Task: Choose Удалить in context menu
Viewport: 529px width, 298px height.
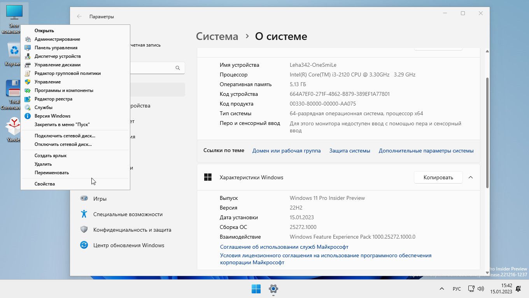Action: (x=75, y=164)
